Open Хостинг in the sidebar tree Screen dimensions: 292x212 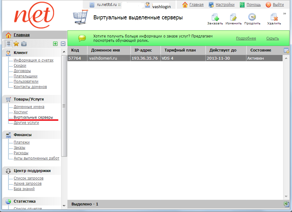click(21, 112)
